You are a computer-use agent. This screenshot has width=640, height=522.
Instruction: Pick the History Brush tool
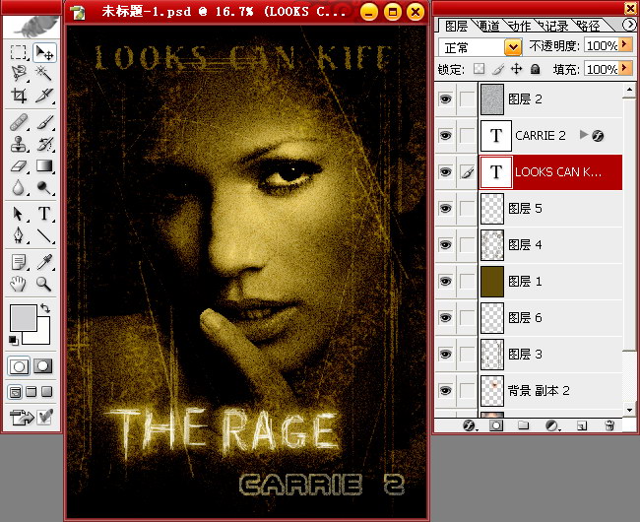click(44, 144)
